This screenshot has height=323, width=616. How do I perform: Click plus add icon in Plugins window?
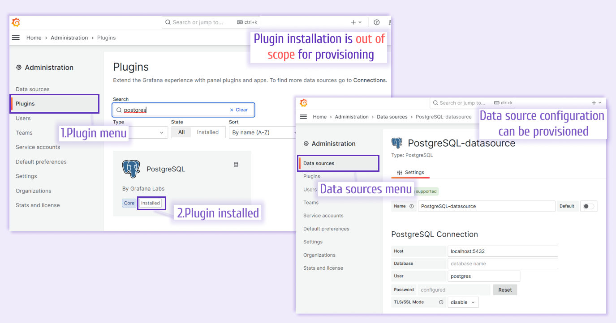point(353,22)
